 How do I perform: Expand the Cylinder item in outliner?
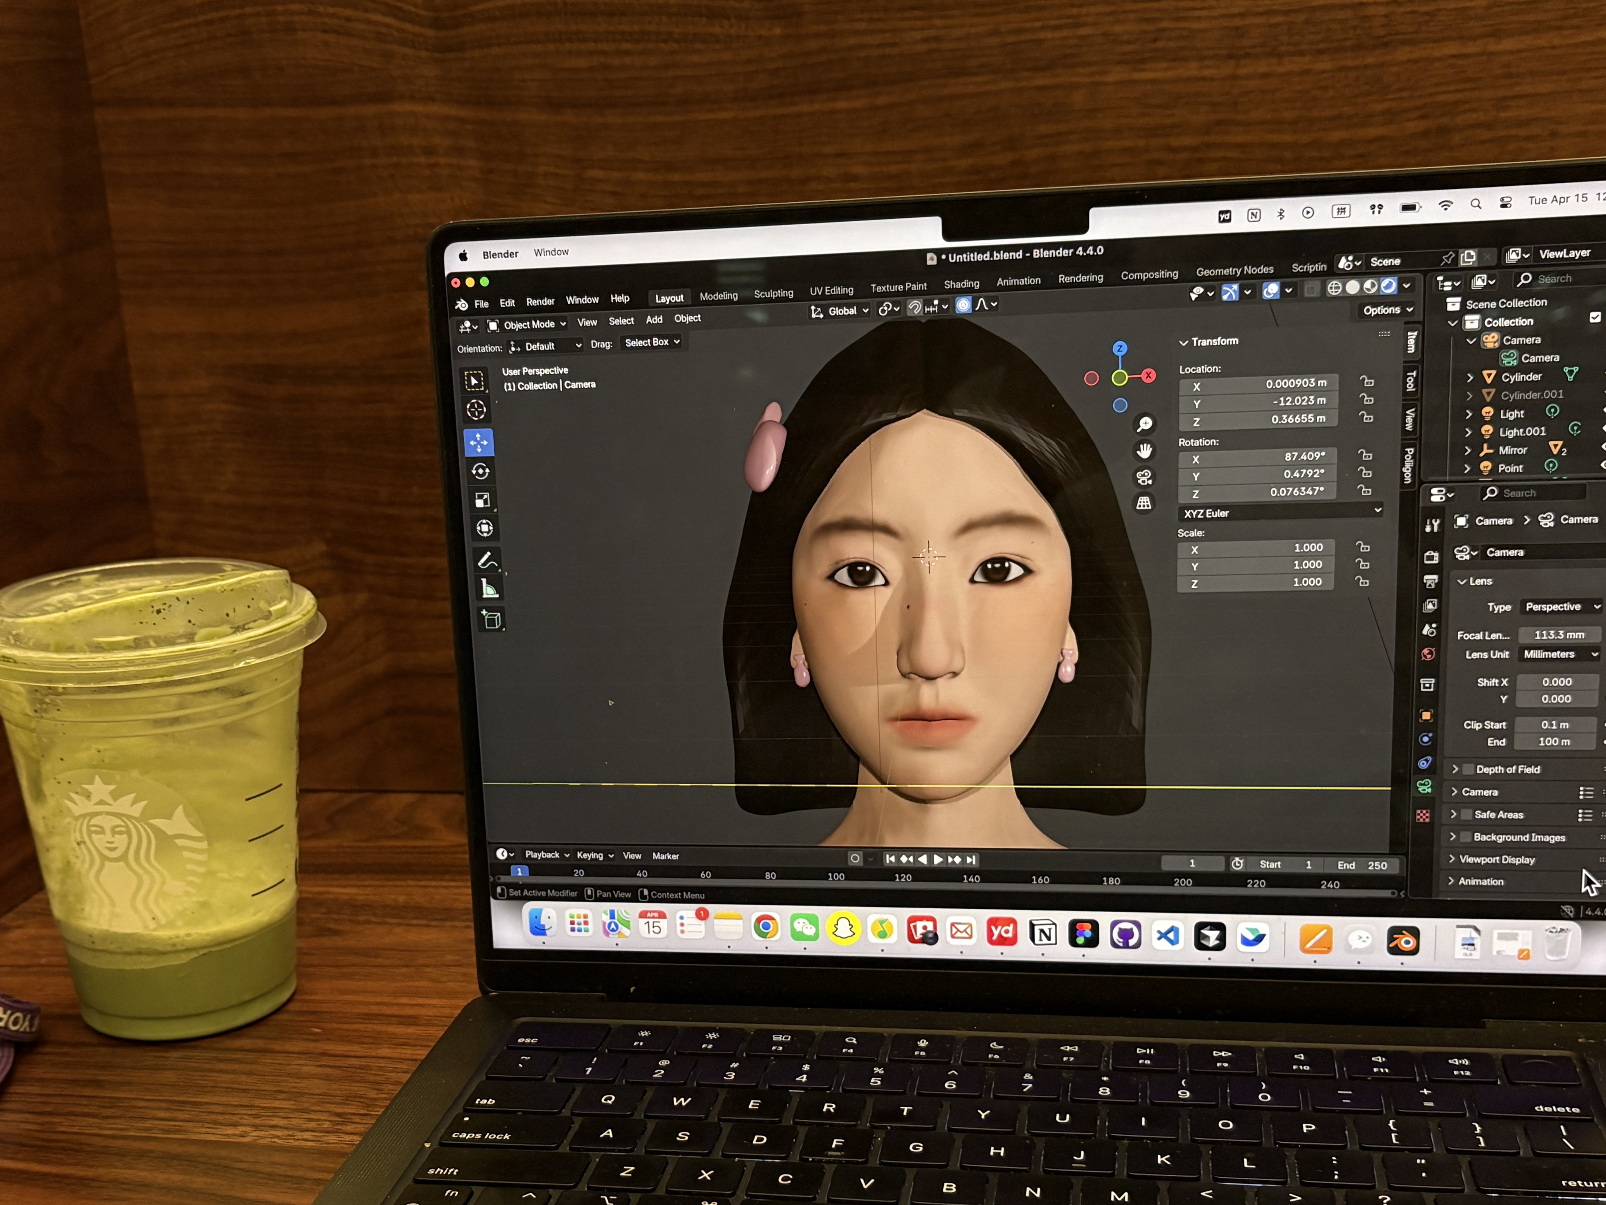[x=1469, y=378]
